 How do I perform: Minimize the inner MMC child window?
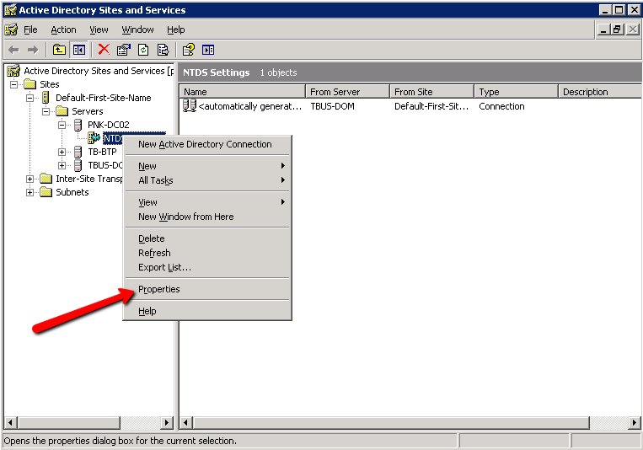point(603,29)
